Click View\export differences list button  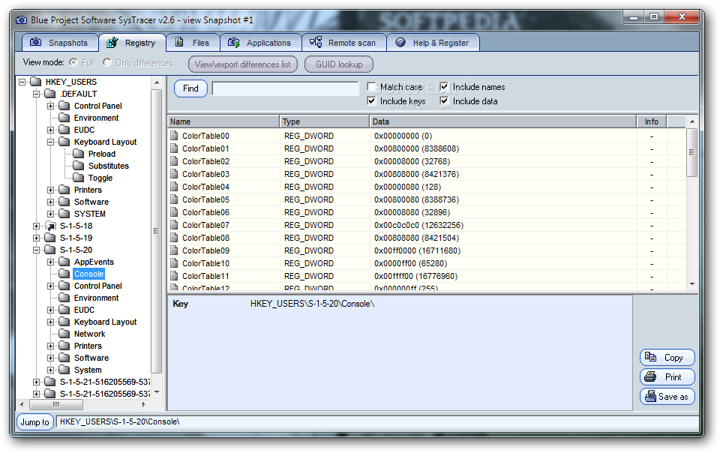tap(243, 64)
